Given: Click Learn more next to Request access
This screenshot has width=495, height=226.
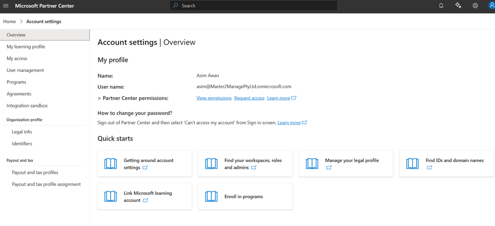Looking at the screenshot, I should (x=278, y=98).
